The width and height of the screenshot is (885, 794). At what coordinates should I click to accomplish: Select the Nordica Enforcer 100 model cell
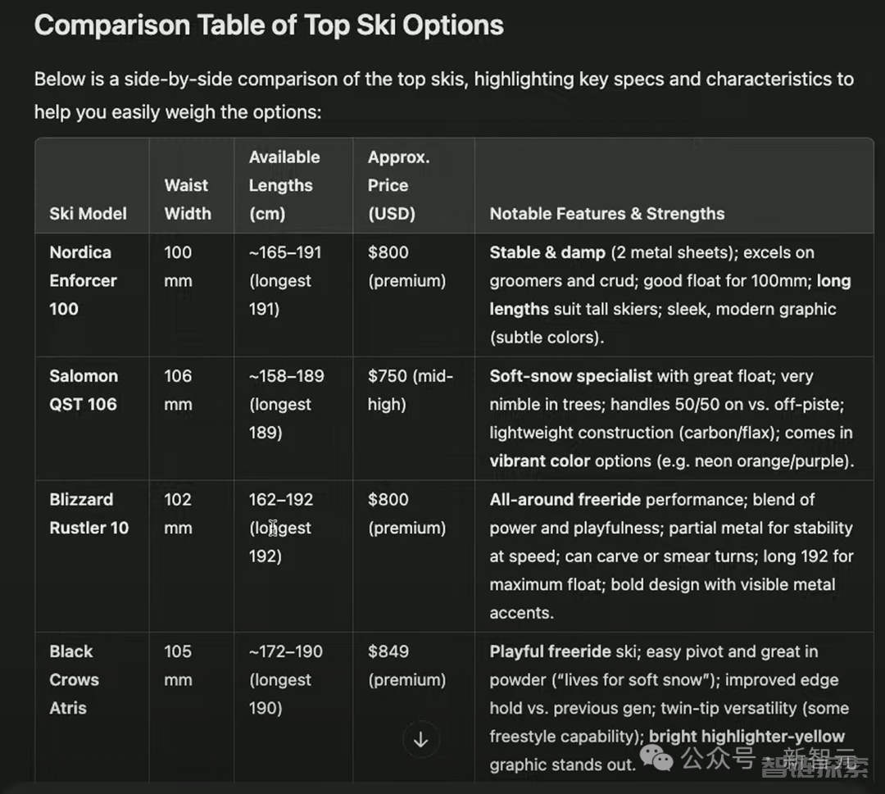83,280
